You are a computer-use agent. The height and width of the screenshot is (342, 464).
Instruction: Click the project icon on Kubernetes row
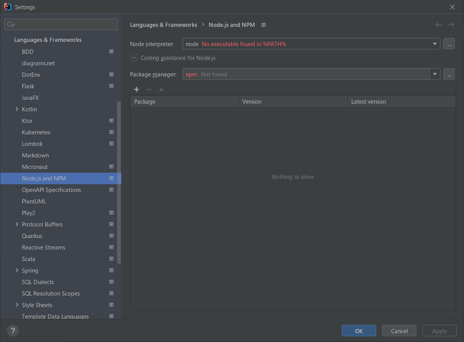pyautogui.click(x=111, y=132)
